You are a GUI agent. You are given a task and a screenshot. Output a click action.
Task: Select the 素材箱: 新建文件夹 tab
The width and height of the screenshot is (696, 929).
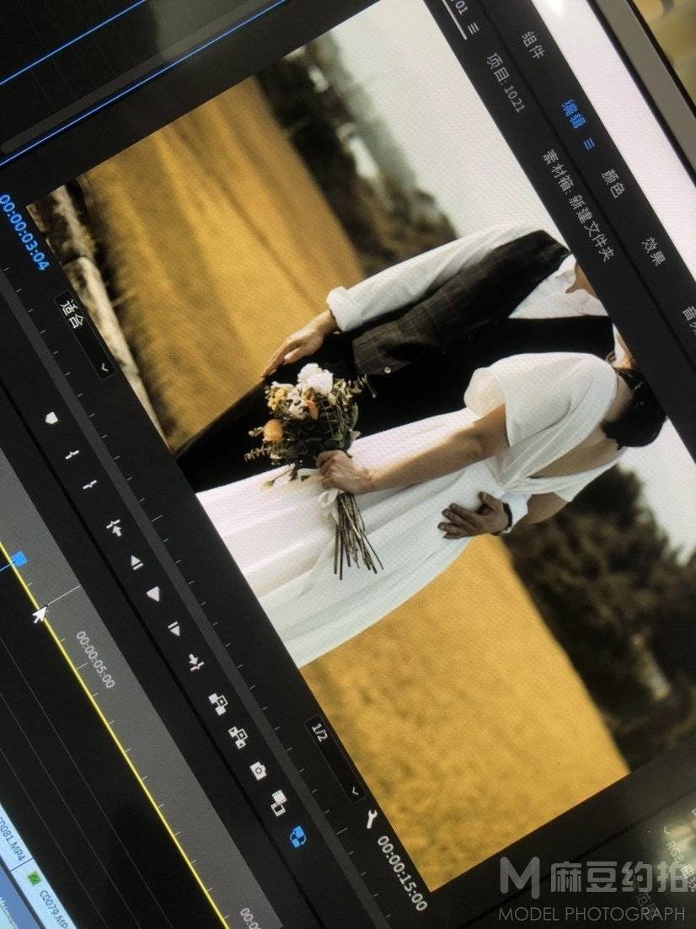[x=578, y=204]
